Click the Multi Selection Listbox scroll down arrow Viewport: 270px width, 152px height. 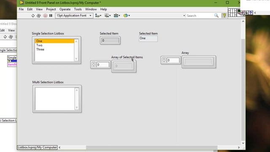[77, 108]
